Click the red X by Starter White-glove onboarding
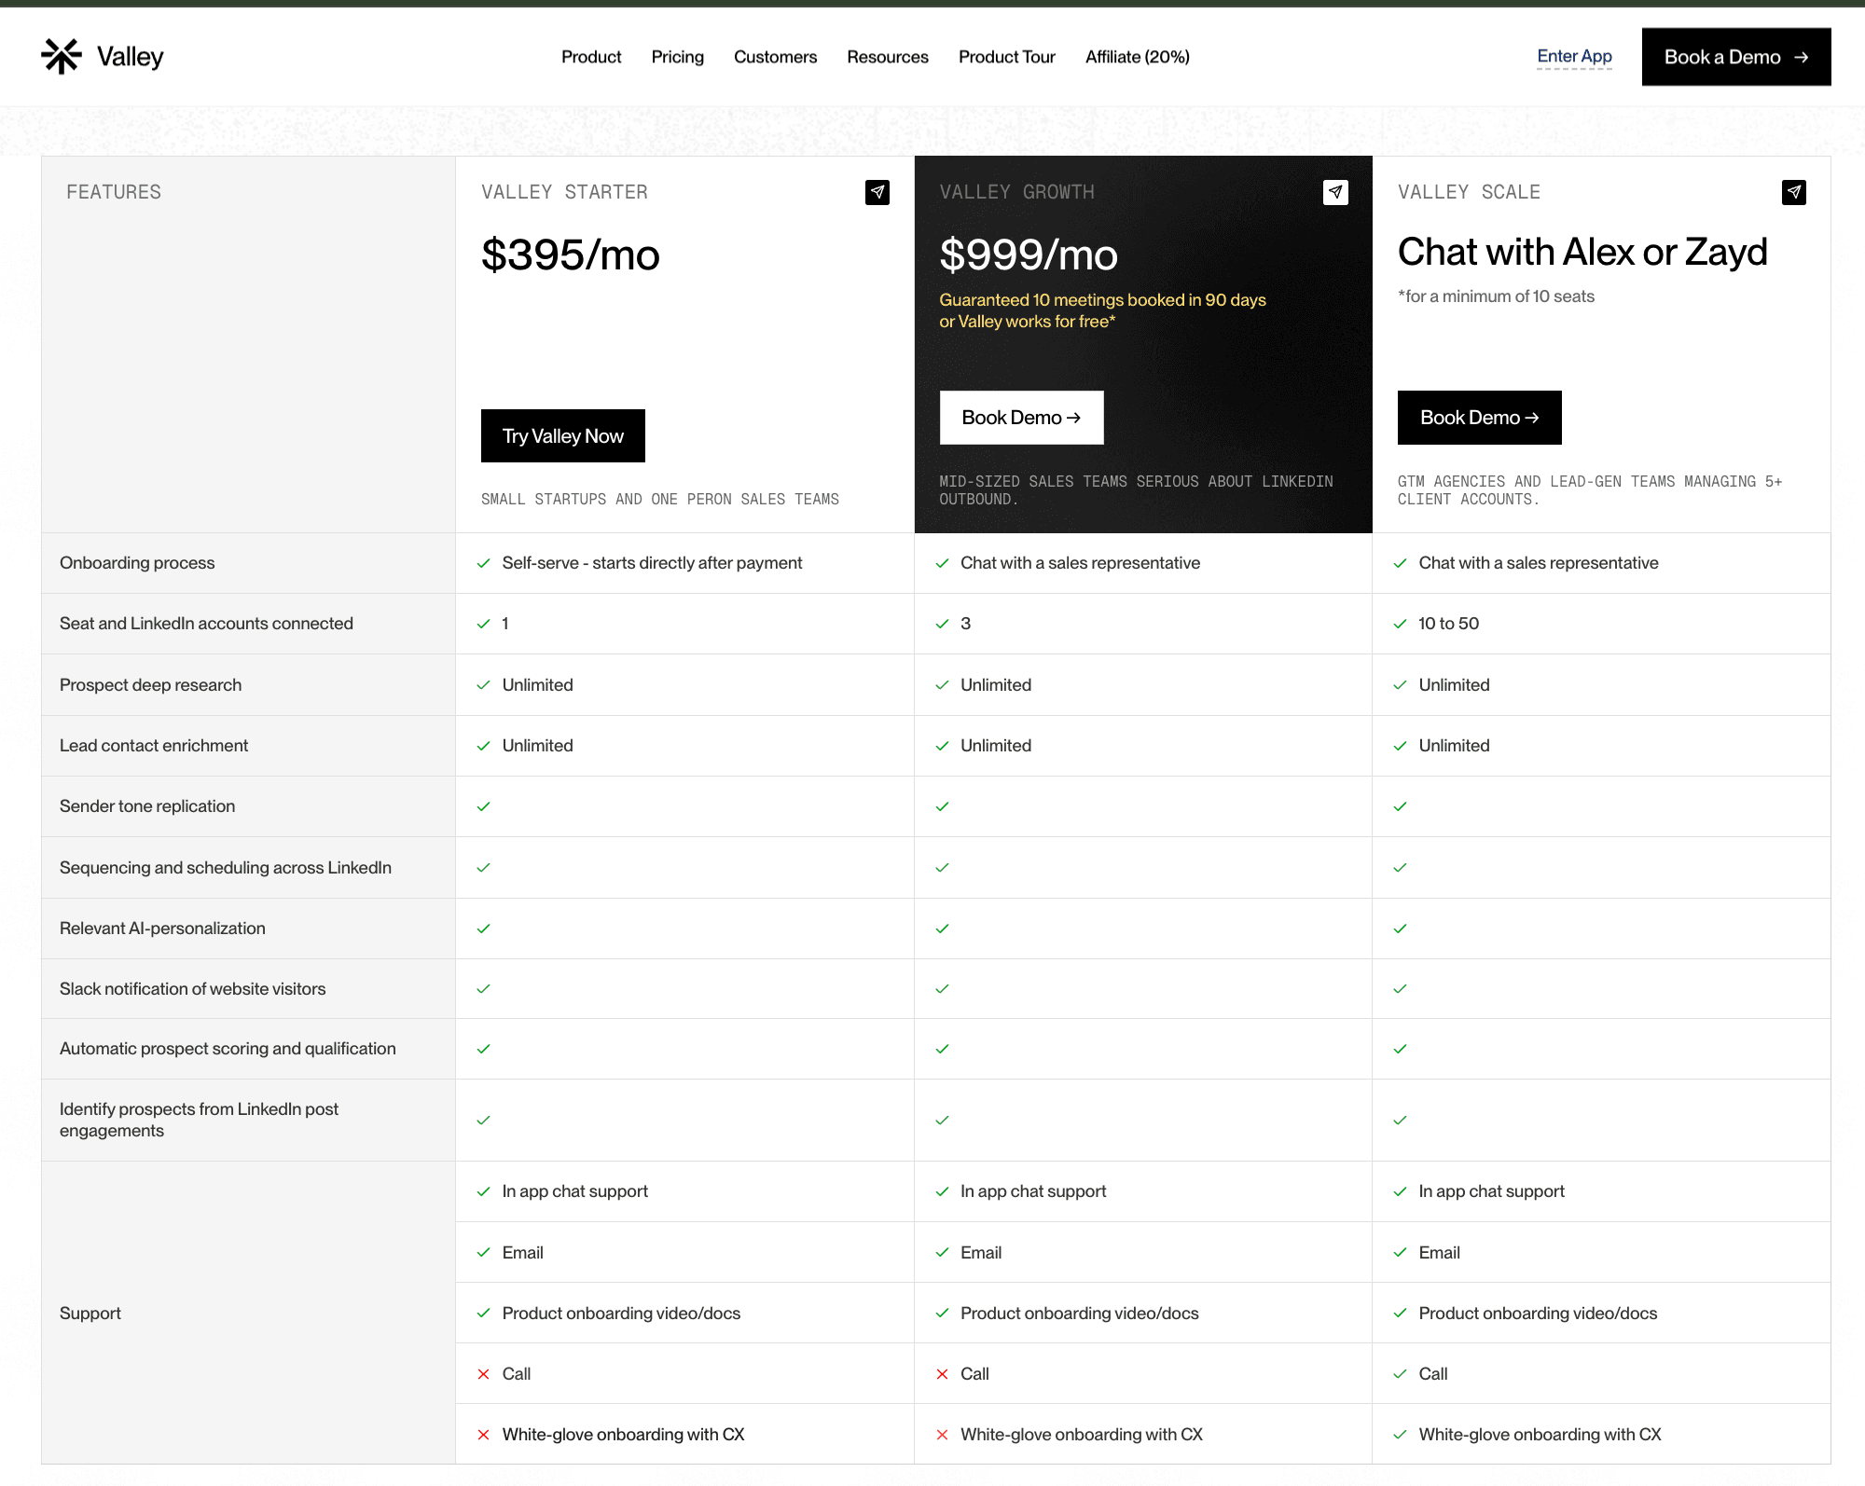This screenshot has height=1486, width=1865. pyautogui.click(x=483, y=1435)
